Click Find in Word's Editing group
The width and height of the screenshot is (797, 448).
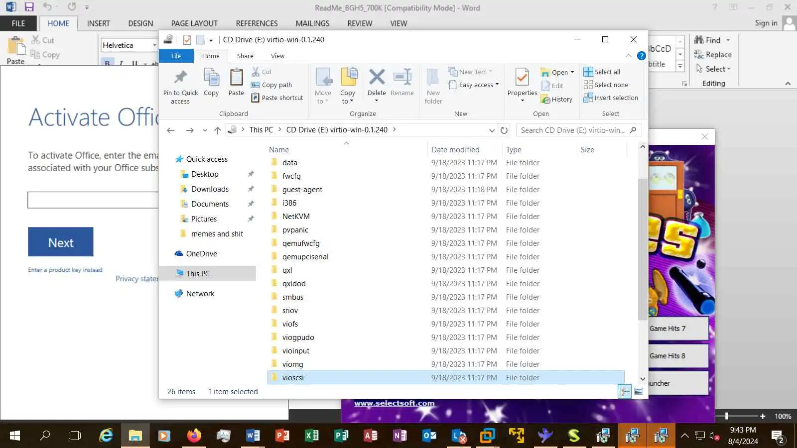(707, 40)
